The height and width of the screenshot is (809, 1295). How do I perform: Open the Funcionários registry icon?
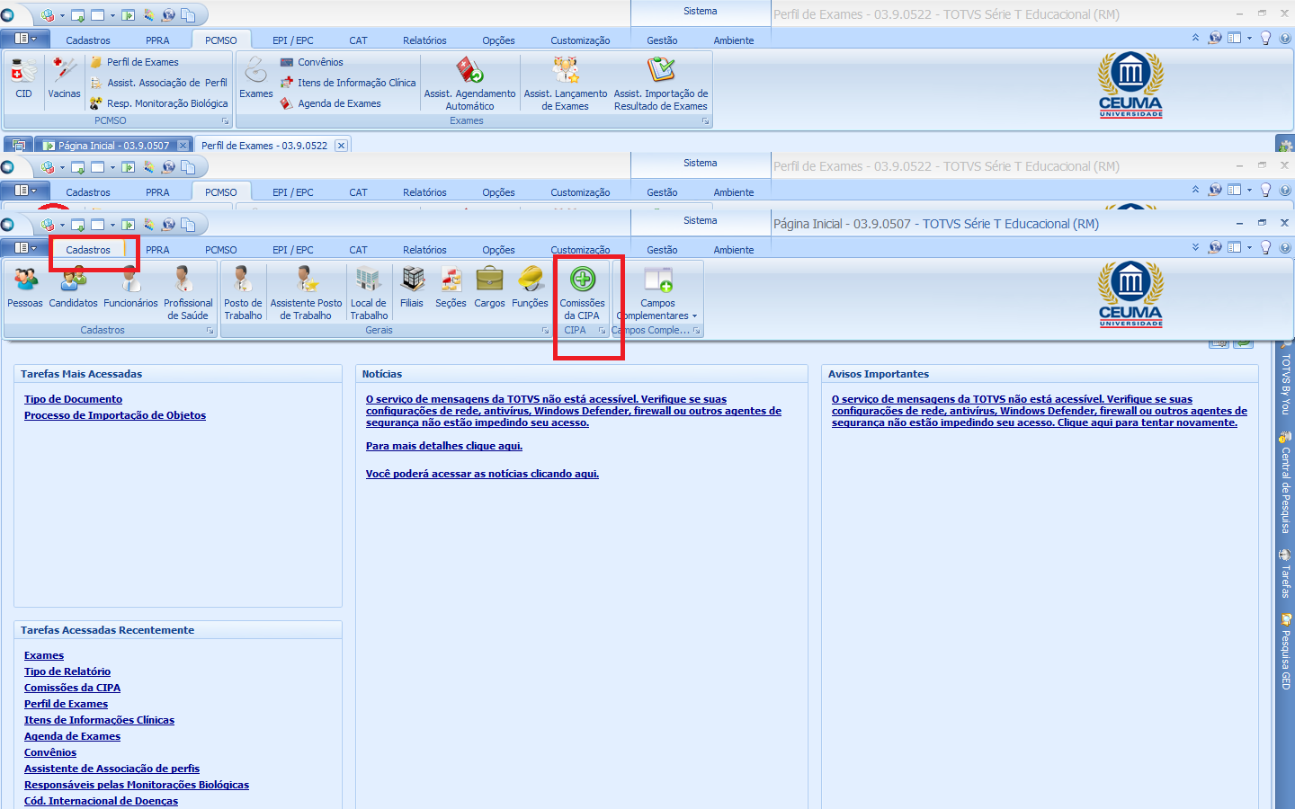pos(130,289)
